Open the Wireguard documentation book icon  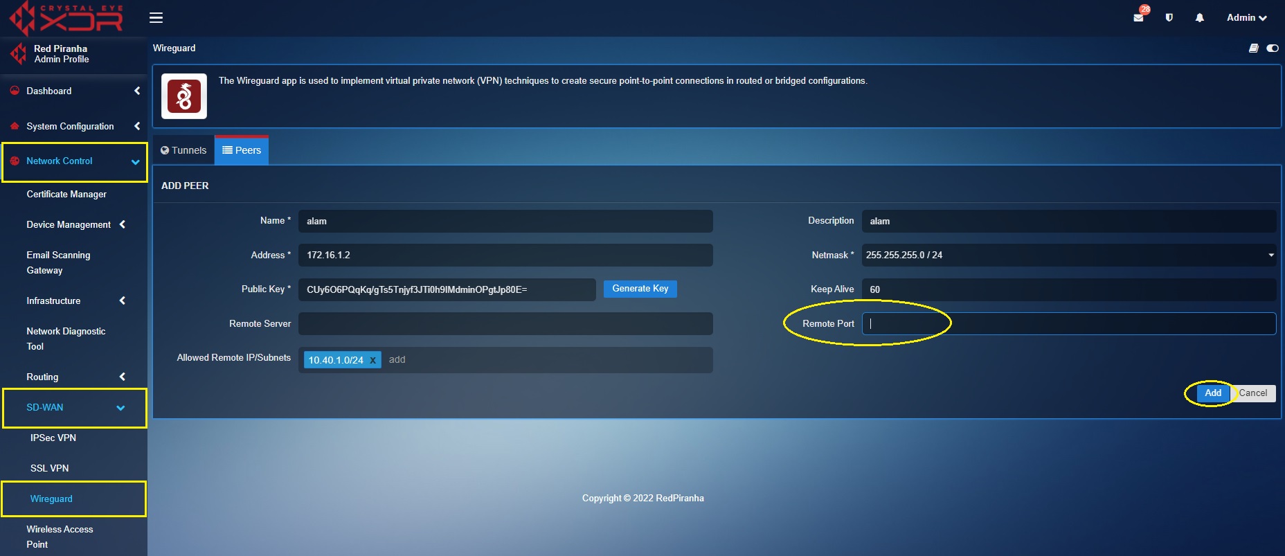[1253, 48]
